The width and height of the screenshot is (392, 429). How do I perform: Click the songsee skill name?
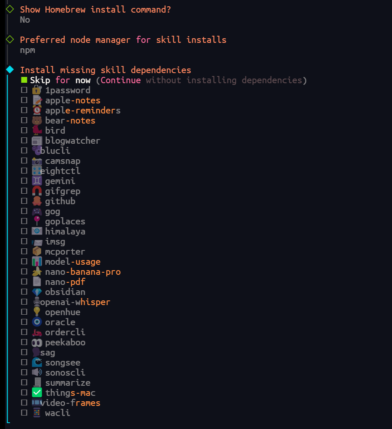(x=63, y=363)
